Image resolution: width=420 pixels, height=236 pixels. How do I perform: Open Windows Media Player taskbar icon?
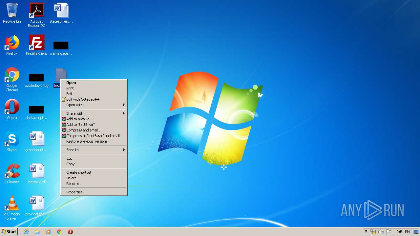click(48, 232)
